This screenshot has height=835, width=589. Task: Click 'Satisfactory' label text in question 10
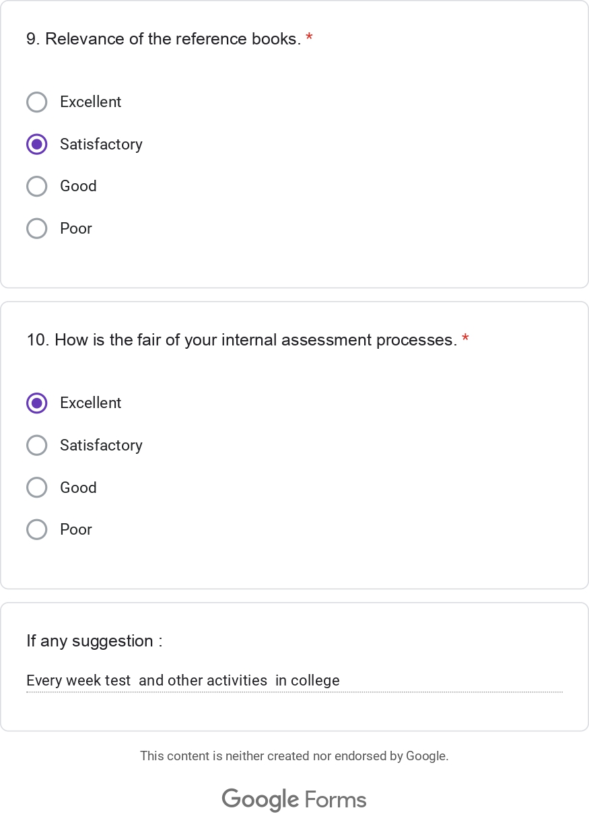pos(101,445)
